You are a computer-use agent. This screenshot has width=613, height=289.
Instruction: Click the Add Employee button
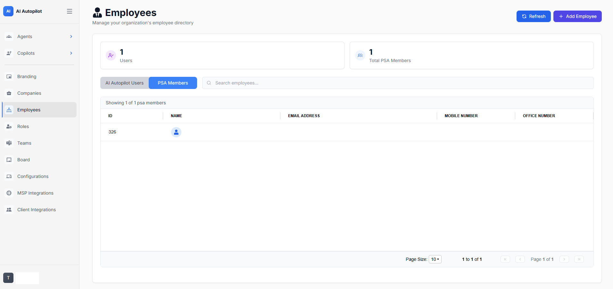click(577, 16)
